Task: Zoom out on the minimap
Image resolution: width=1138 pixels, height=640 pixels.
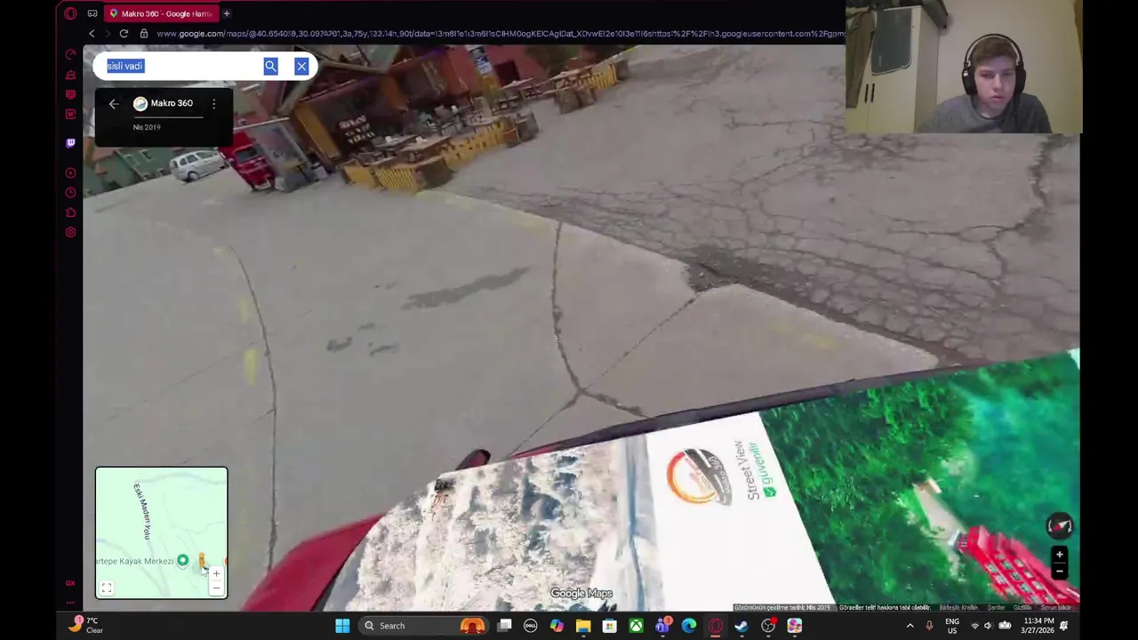Action: [216, 588]
